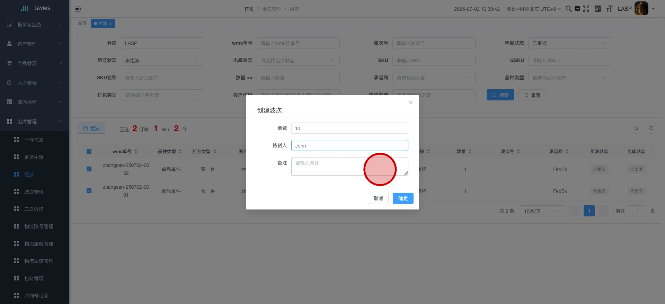Screen dimensions: 665x304
Task: Toggle fullscreen using the expand icon
Action: (586, 9)
